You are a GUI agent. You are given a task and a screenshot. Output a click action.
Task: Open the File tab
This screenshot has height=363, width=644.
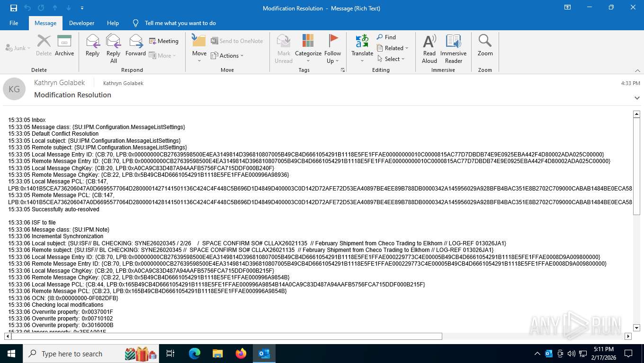[x=14, y=23]
